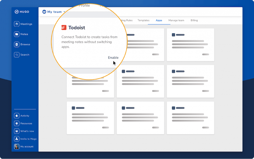Click the Meetings label in sidebar

pyautogui.click(x=26, y=24)
